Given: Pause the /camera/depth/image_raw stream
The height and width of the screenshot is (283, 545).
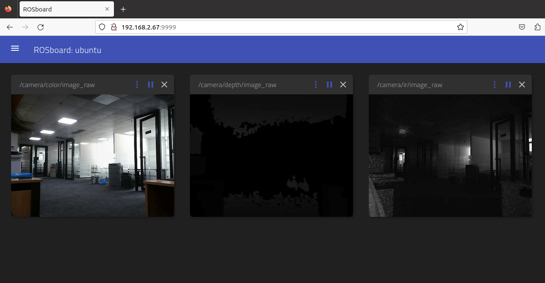Looking at the screenshot, I should click(x=329, y=85).
